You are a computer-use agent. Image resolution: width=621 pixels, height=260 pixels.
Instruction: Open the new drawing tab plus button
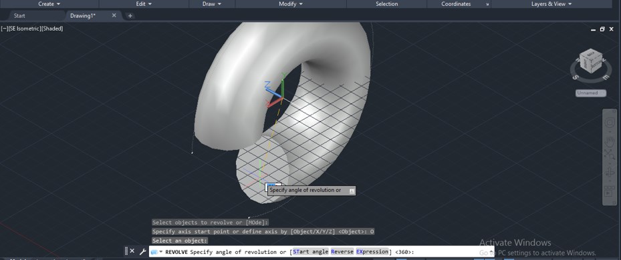[130, 16]
